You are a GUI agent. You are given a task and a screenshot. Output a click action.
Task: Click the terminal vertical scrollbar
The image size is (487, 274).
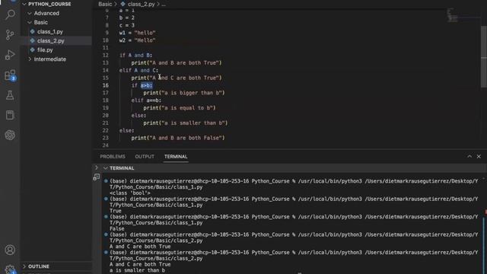point(484,245)
